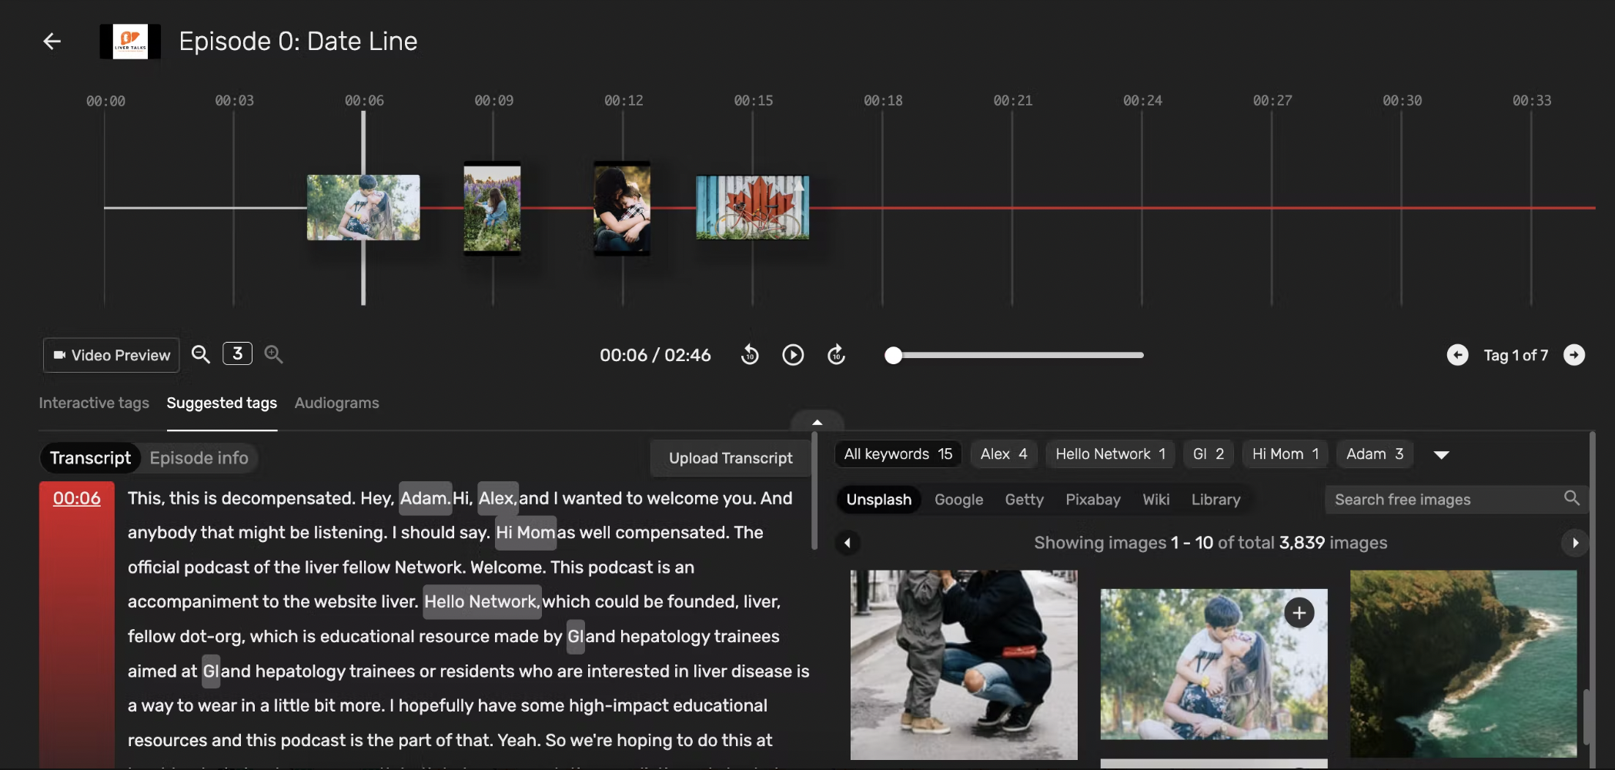
Task: Select the zoom level field showing 3
Action: 237,353
